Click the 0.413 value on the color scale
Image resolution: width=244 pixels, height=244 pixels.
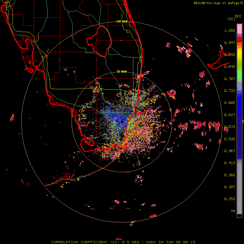click(230, 163)
